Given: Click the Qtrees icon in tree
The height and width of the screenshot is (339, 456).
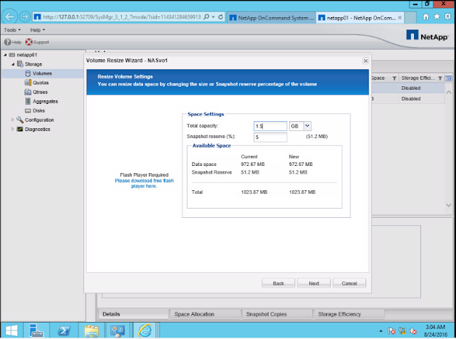Looking at the screenshot, I should 28,92.
